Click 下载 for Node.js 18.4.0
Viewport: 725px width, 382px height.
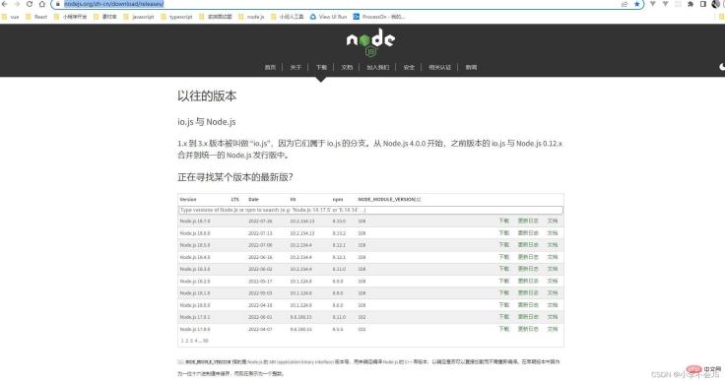504,257
